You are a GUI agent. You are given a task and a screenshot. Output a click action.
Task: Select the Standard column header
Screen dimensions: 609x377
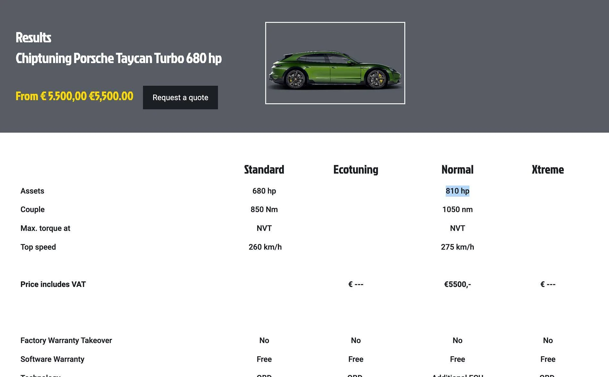coord(264,169)
